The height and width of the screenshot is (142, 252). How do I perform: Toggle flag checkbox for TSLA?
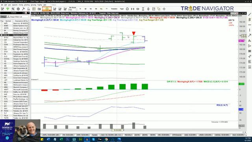coord(2,116)
